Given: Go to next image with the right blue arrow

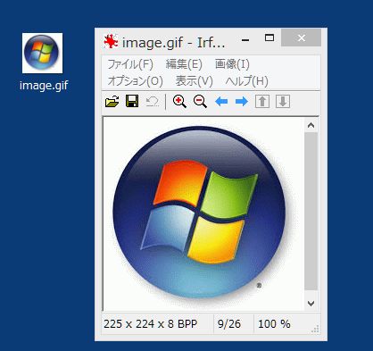Looking at the screenshot, I should (242, 102).
